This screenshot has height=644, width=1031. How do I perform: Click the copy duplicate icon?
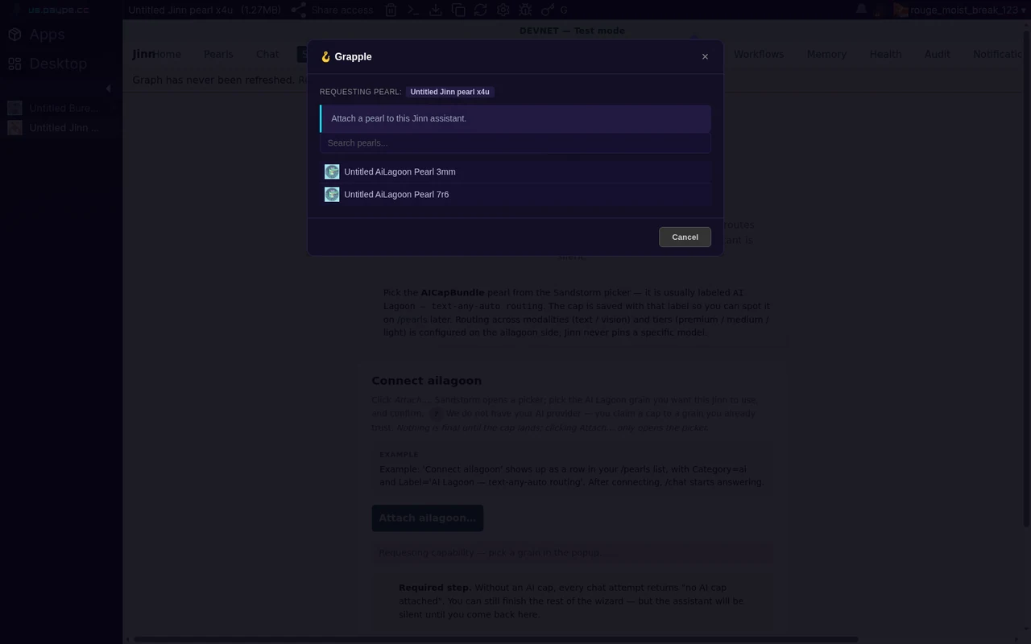pos(458,10)
